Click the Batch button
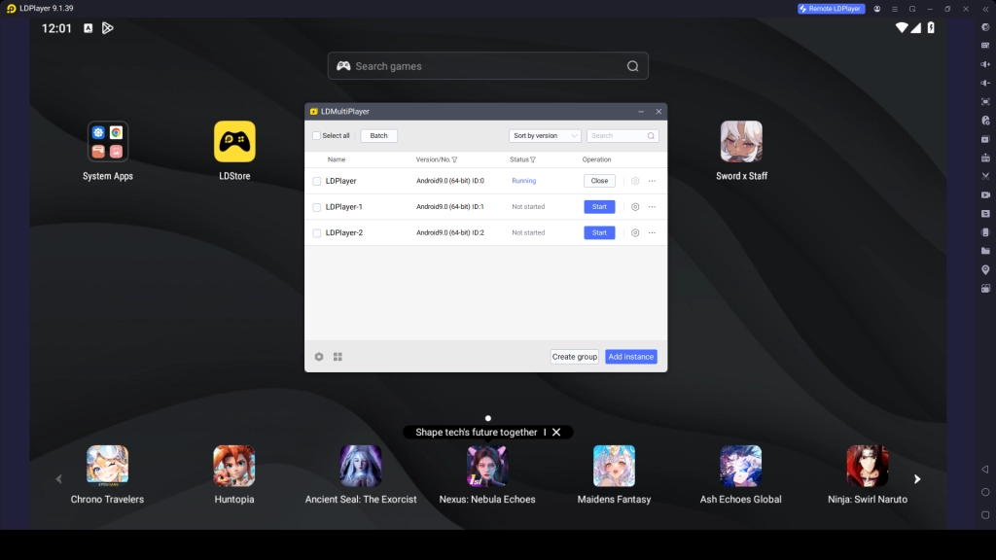 click(x=378, y=136)
